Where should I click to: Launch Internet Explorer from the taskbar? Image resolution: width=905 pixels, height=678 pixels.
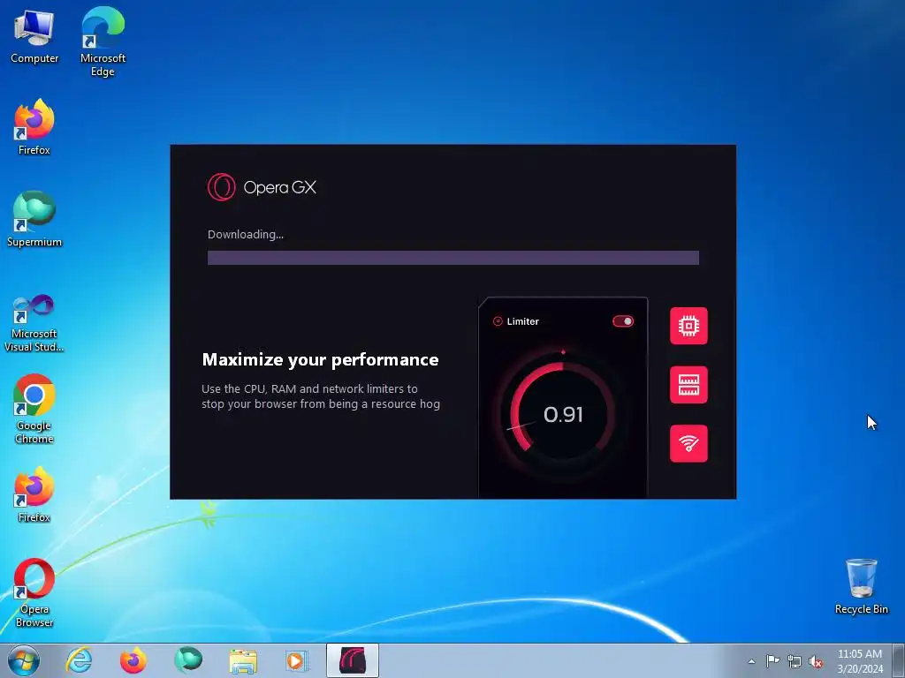click(x=79, y=660)
